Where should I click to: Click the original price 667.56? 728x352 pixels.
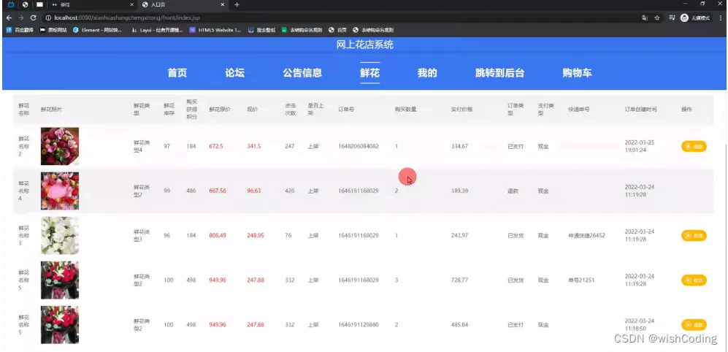pyautogui.click(x=218, y=191)
